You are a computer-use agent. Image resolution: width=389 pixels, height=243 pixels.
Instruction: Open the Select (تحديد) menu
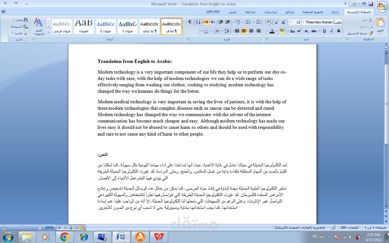pyautogui.click(x=19, y=33)
